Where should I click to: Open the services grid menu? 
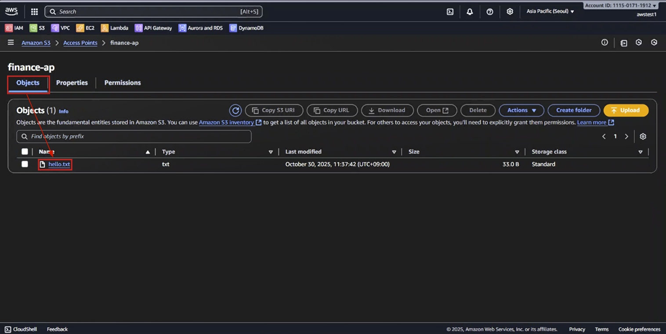(34, 12)
